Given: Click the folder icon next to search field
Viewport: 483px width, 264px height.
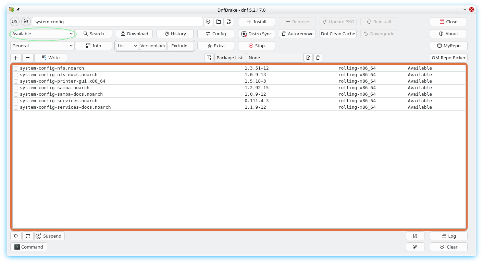Looking at the screenshot, I should tap(219, 22).
